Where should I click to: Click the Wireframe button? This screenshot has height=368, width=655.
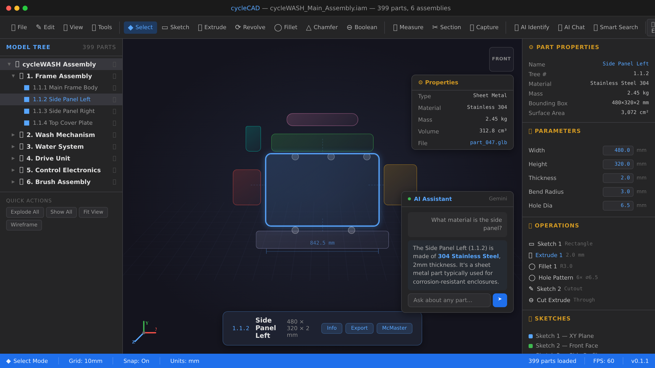click(x=24, y=225)
